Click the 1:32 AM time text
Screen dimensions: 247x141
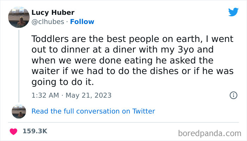pyautogui.click(x=44, y=95)
